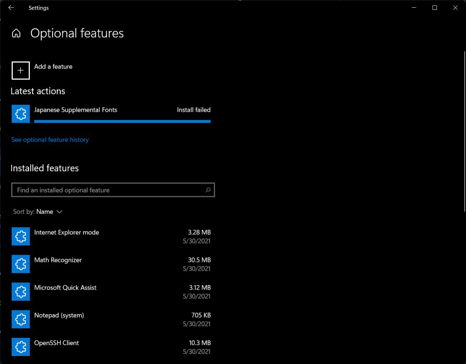Viewport: 466px width, 364px height.
Task: Click the vertical scrollbar on the right edge
Action: (464, 131)
